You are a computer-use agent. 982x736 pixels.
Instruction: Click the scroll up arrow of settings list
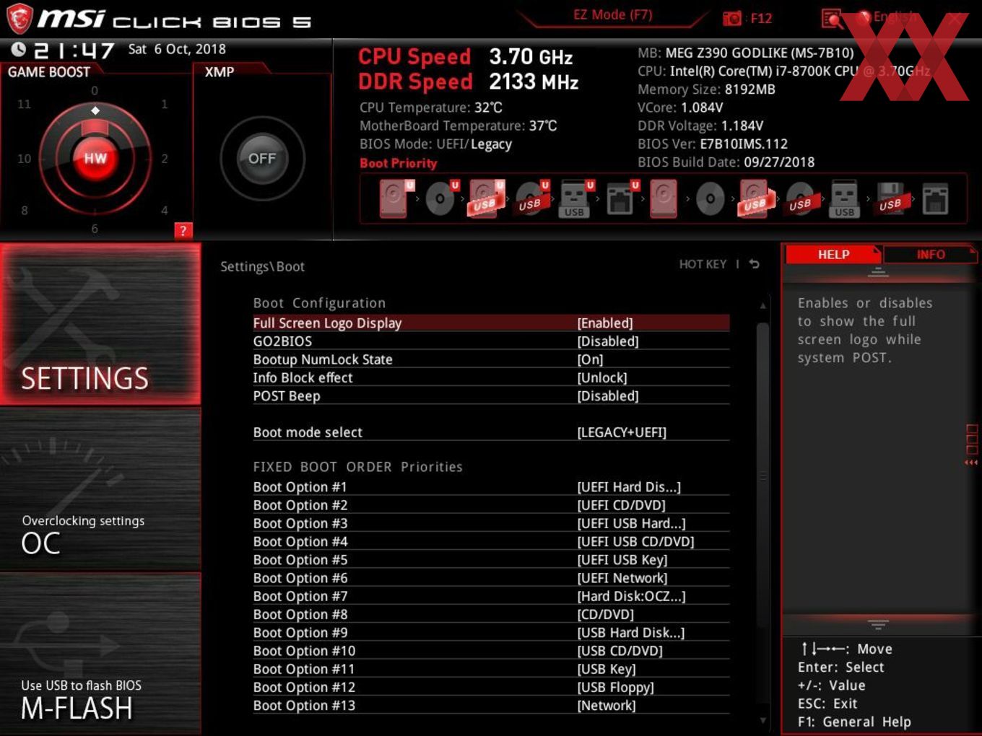click(762, 306)
